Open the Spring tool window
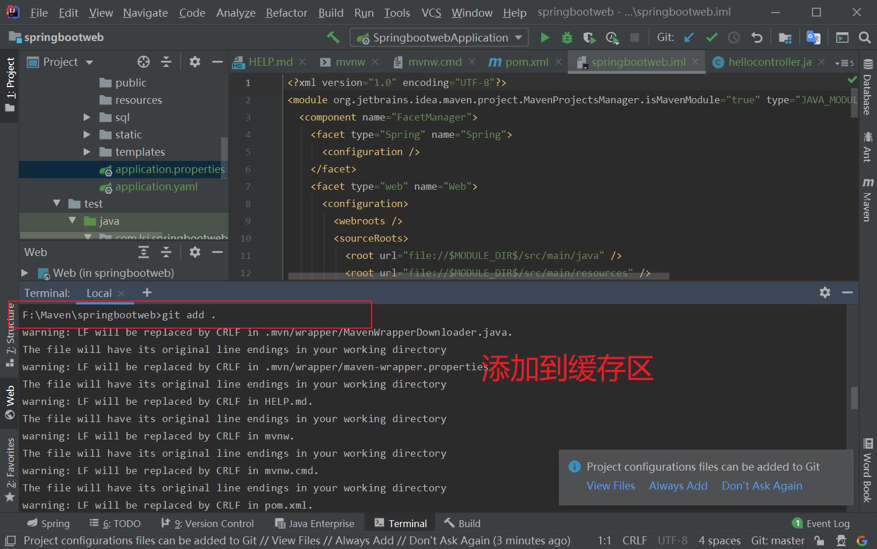The width and height of the screenshot is (877, 549). pyautogui.click(x=48, y=523)
